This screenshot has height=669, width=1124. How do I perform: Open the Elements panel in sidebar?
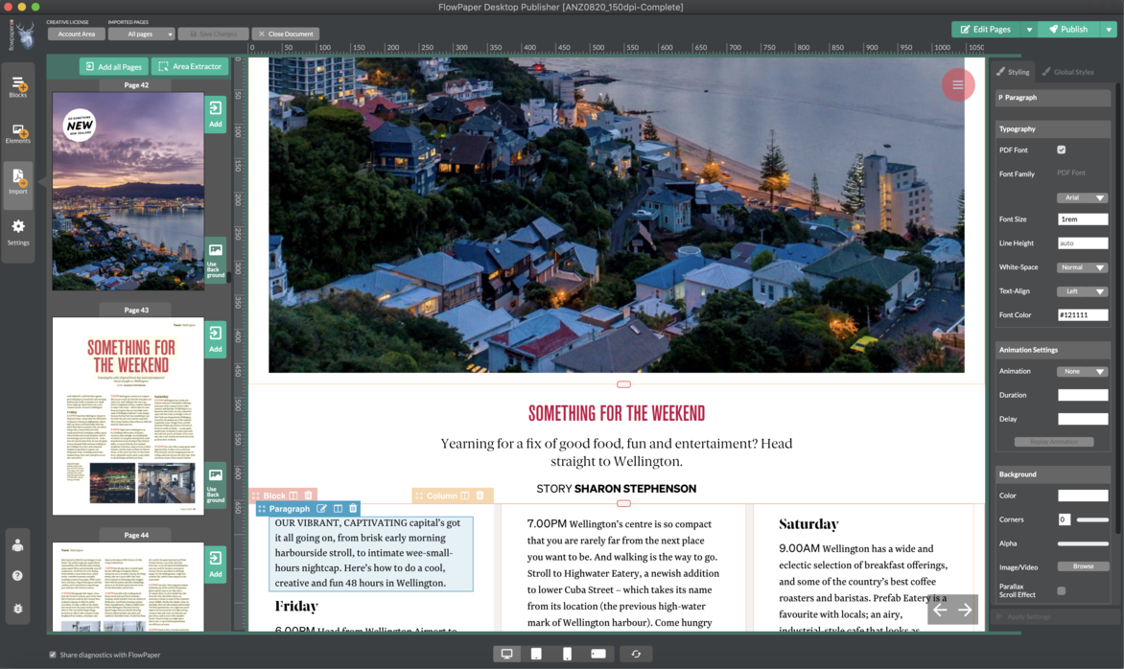(x=18, y=133)
